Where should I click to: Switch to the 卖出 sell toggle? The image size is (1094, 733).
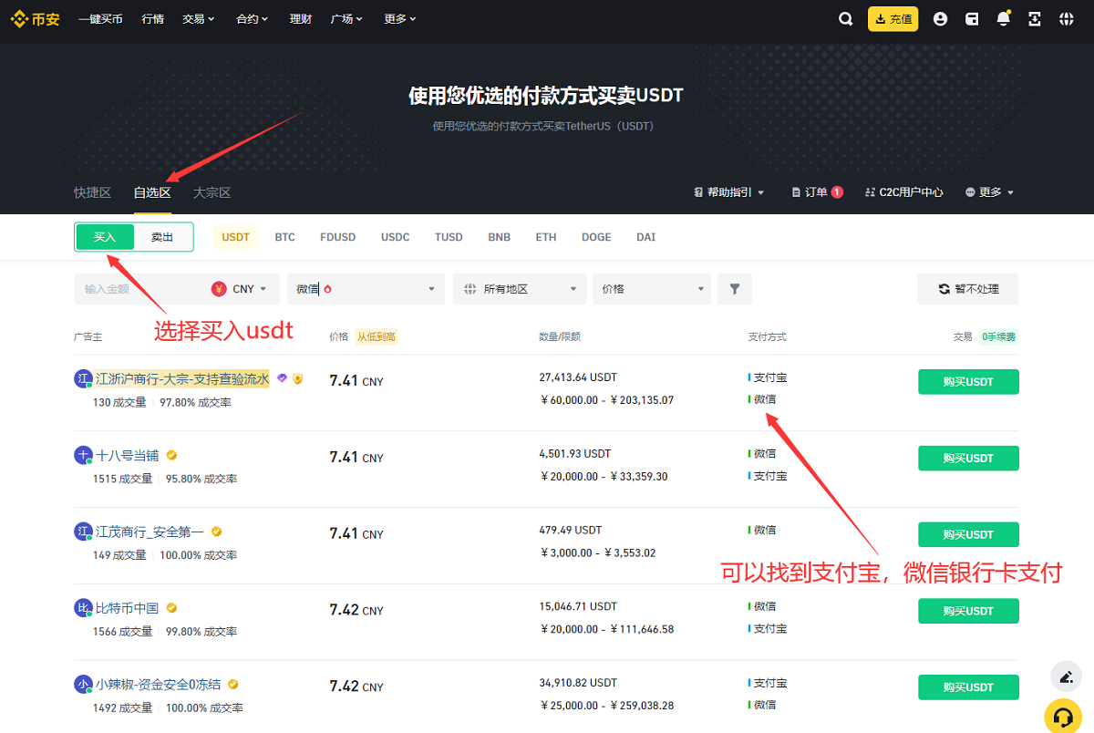click(162, 237)
